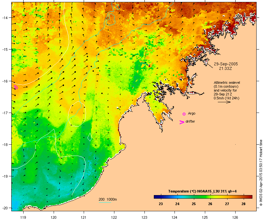Image resolution: width=265 pixels, height=220 pixels.
Task: Click the longitude label 124
Action: point(175,217)
